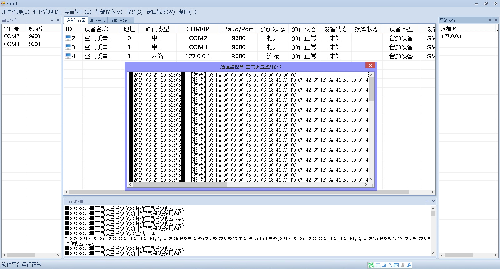Click horizontal scrollbar thumb in 通道监视器

click(x=180, y=185)
